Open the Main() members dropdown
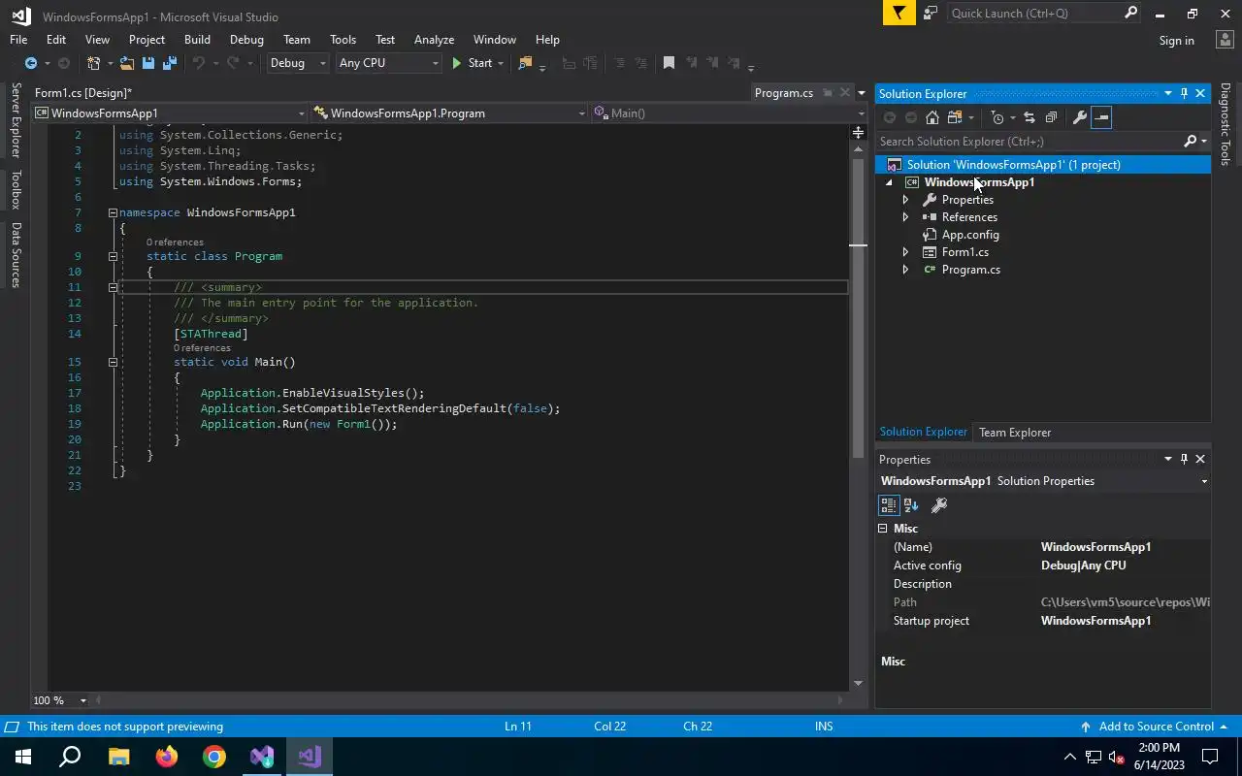This screenshot has width=1242, height=776. click(729, 113)
